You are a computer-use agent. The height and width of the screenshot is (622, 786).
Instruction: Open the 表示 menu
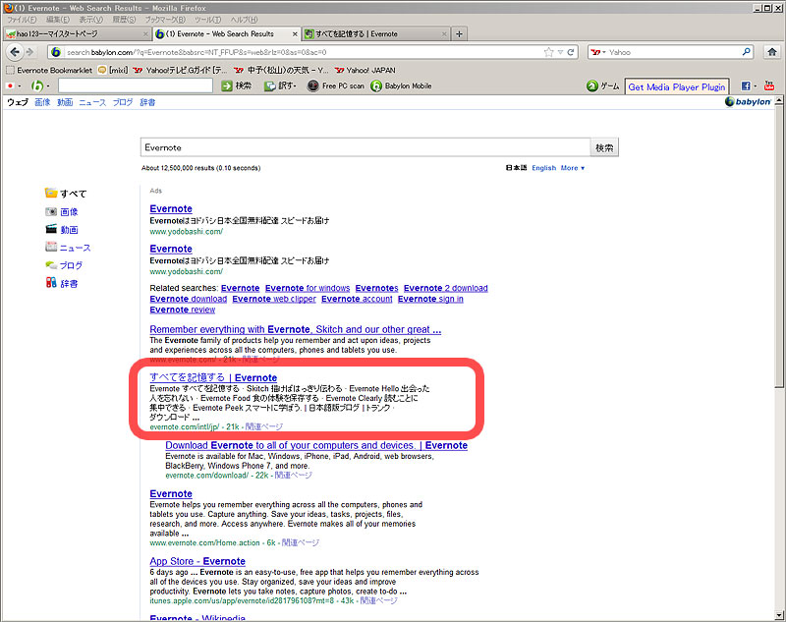[91, 20]
